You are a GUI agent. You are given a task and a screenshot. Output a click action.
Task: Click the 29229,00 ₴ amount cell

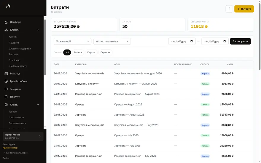pyautogui.click(x=227, y=146)
